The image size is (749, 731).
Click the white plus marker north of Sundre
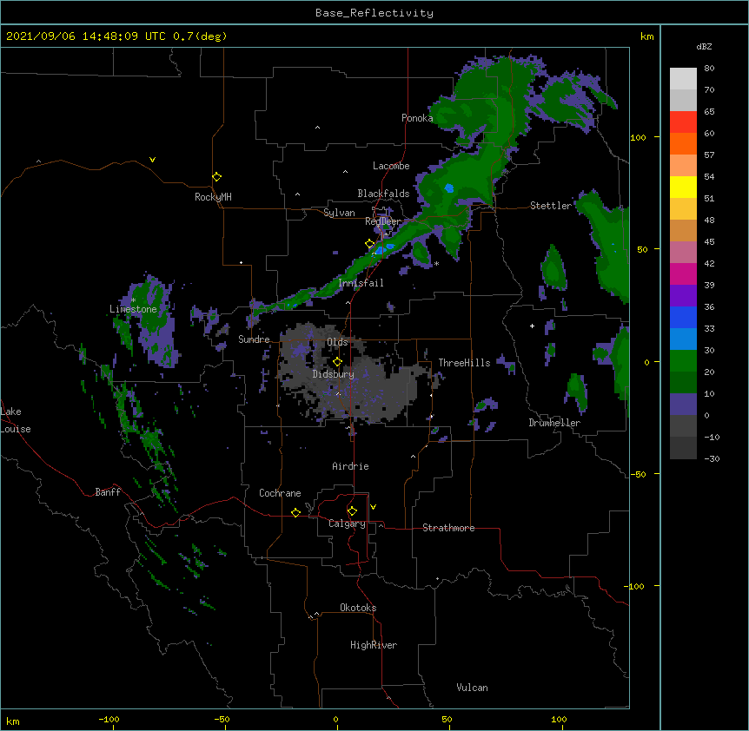(x=242, y=262)
